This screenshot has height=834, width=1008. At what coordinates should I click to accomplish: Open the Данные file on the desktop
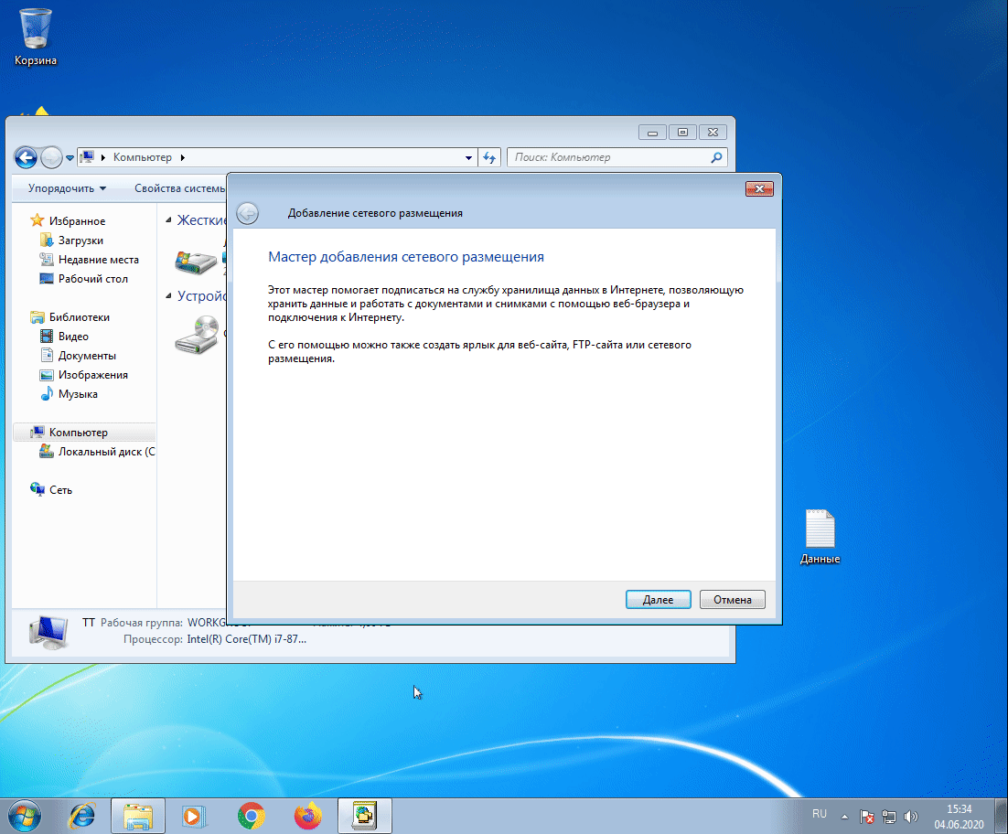coord(820,537)
